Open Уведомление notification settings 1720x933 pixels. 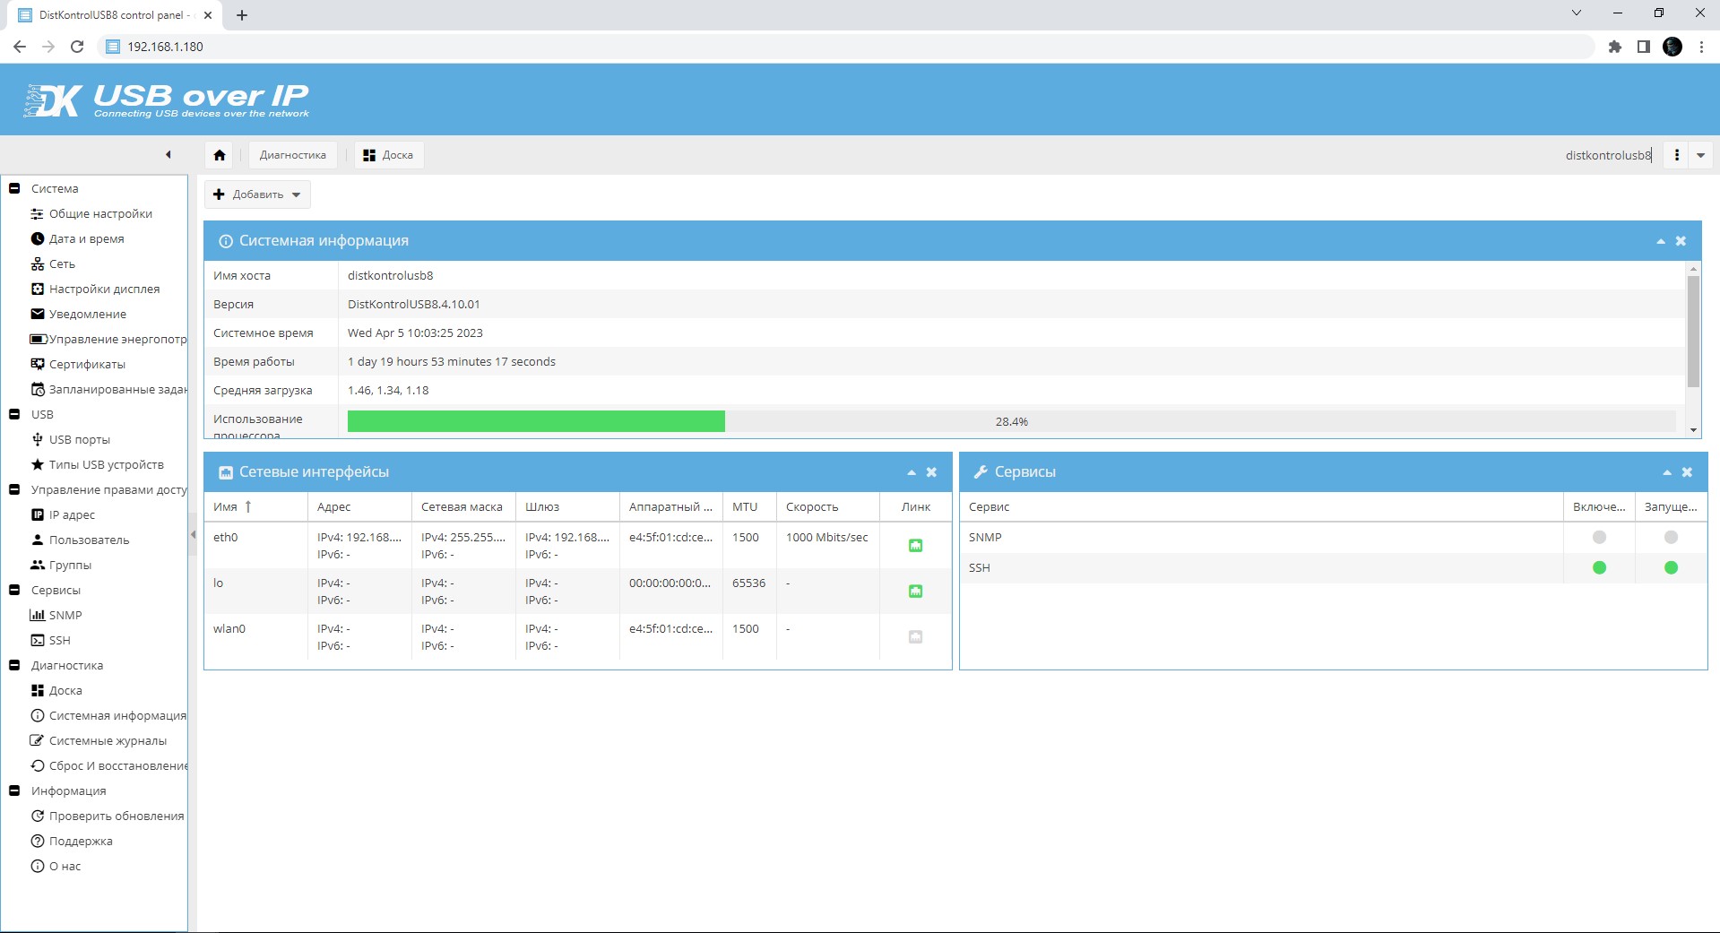(87, 314)
